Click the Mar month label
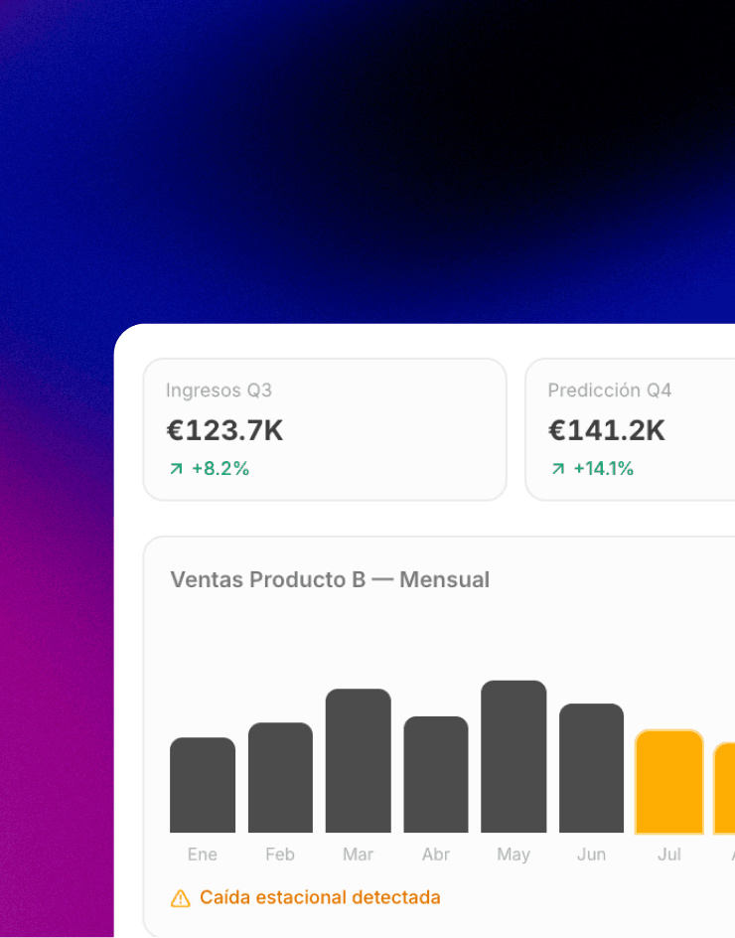This screenshot has width=735, height=938. (x=357, y=854)
